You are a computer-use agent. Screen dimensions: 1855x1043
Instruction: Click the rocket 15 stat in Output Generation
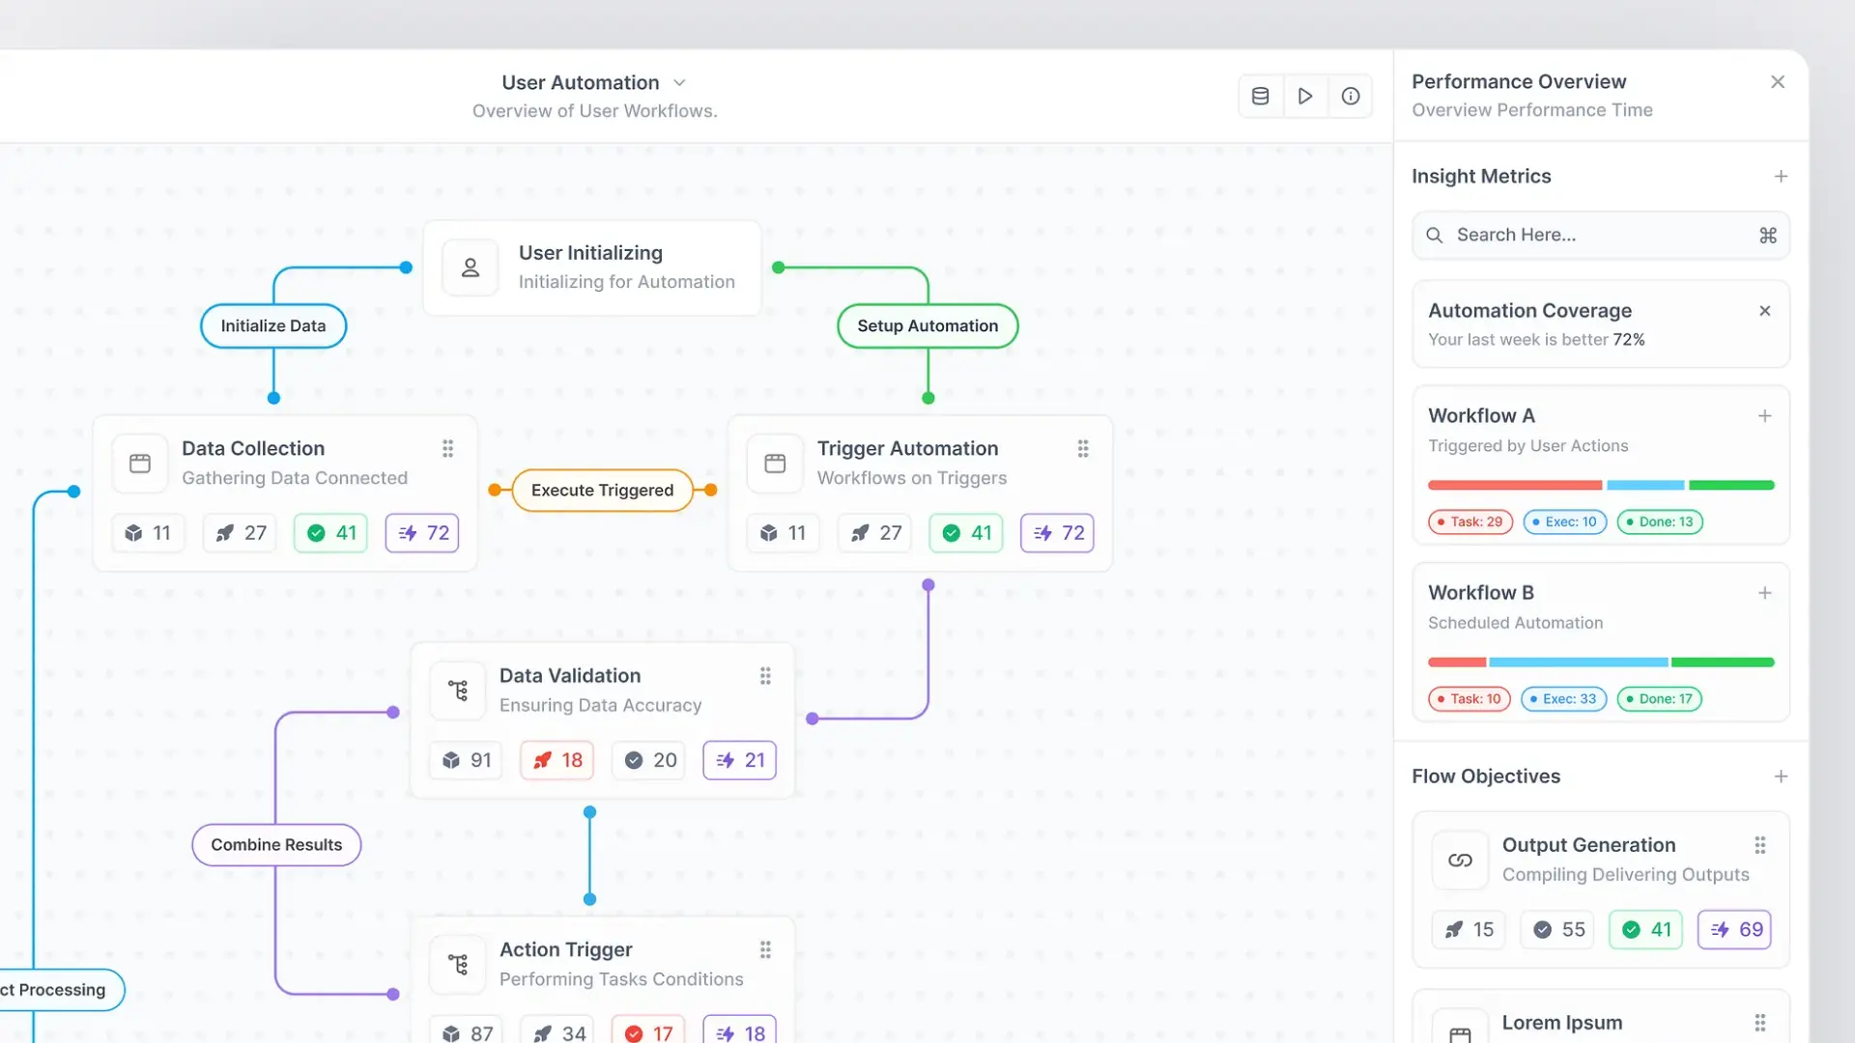point(1469,930)
